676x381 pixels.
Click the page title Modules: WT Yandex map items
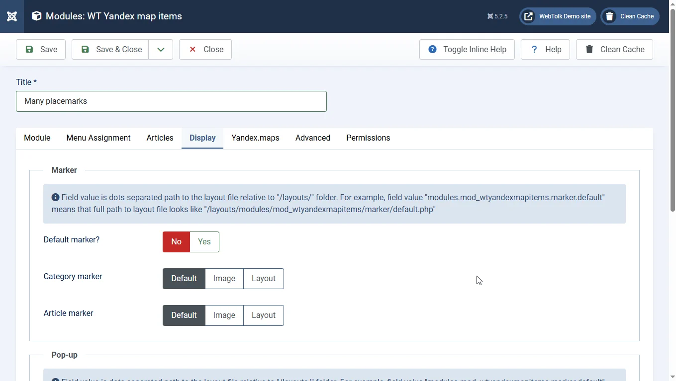[x=114, y=16]
